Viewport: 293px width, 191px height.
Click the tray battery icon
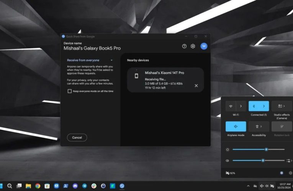[272, 186]
